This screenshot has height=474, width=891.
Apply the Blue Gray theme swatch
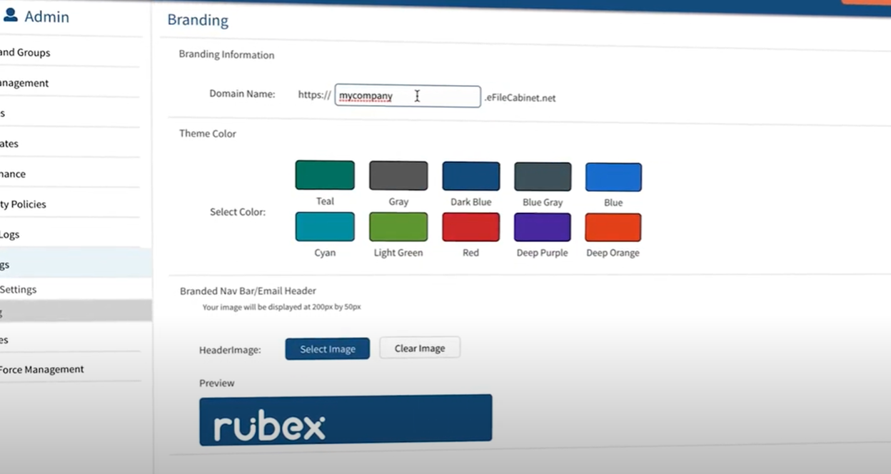coord(543,176)
